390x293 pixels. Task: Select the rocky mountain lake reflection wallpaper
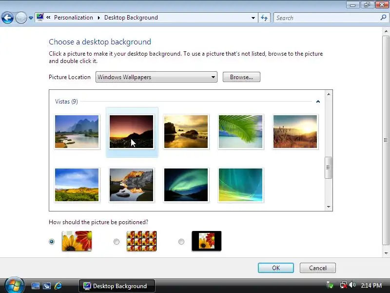click(x=132, y=185)
